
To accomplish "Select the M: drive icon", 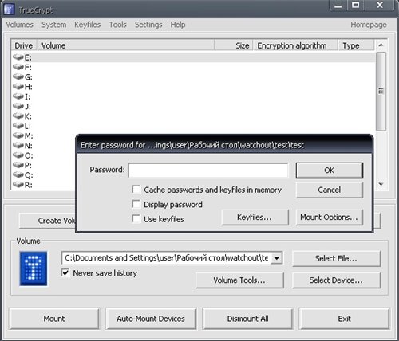I will tap(18, 135).
